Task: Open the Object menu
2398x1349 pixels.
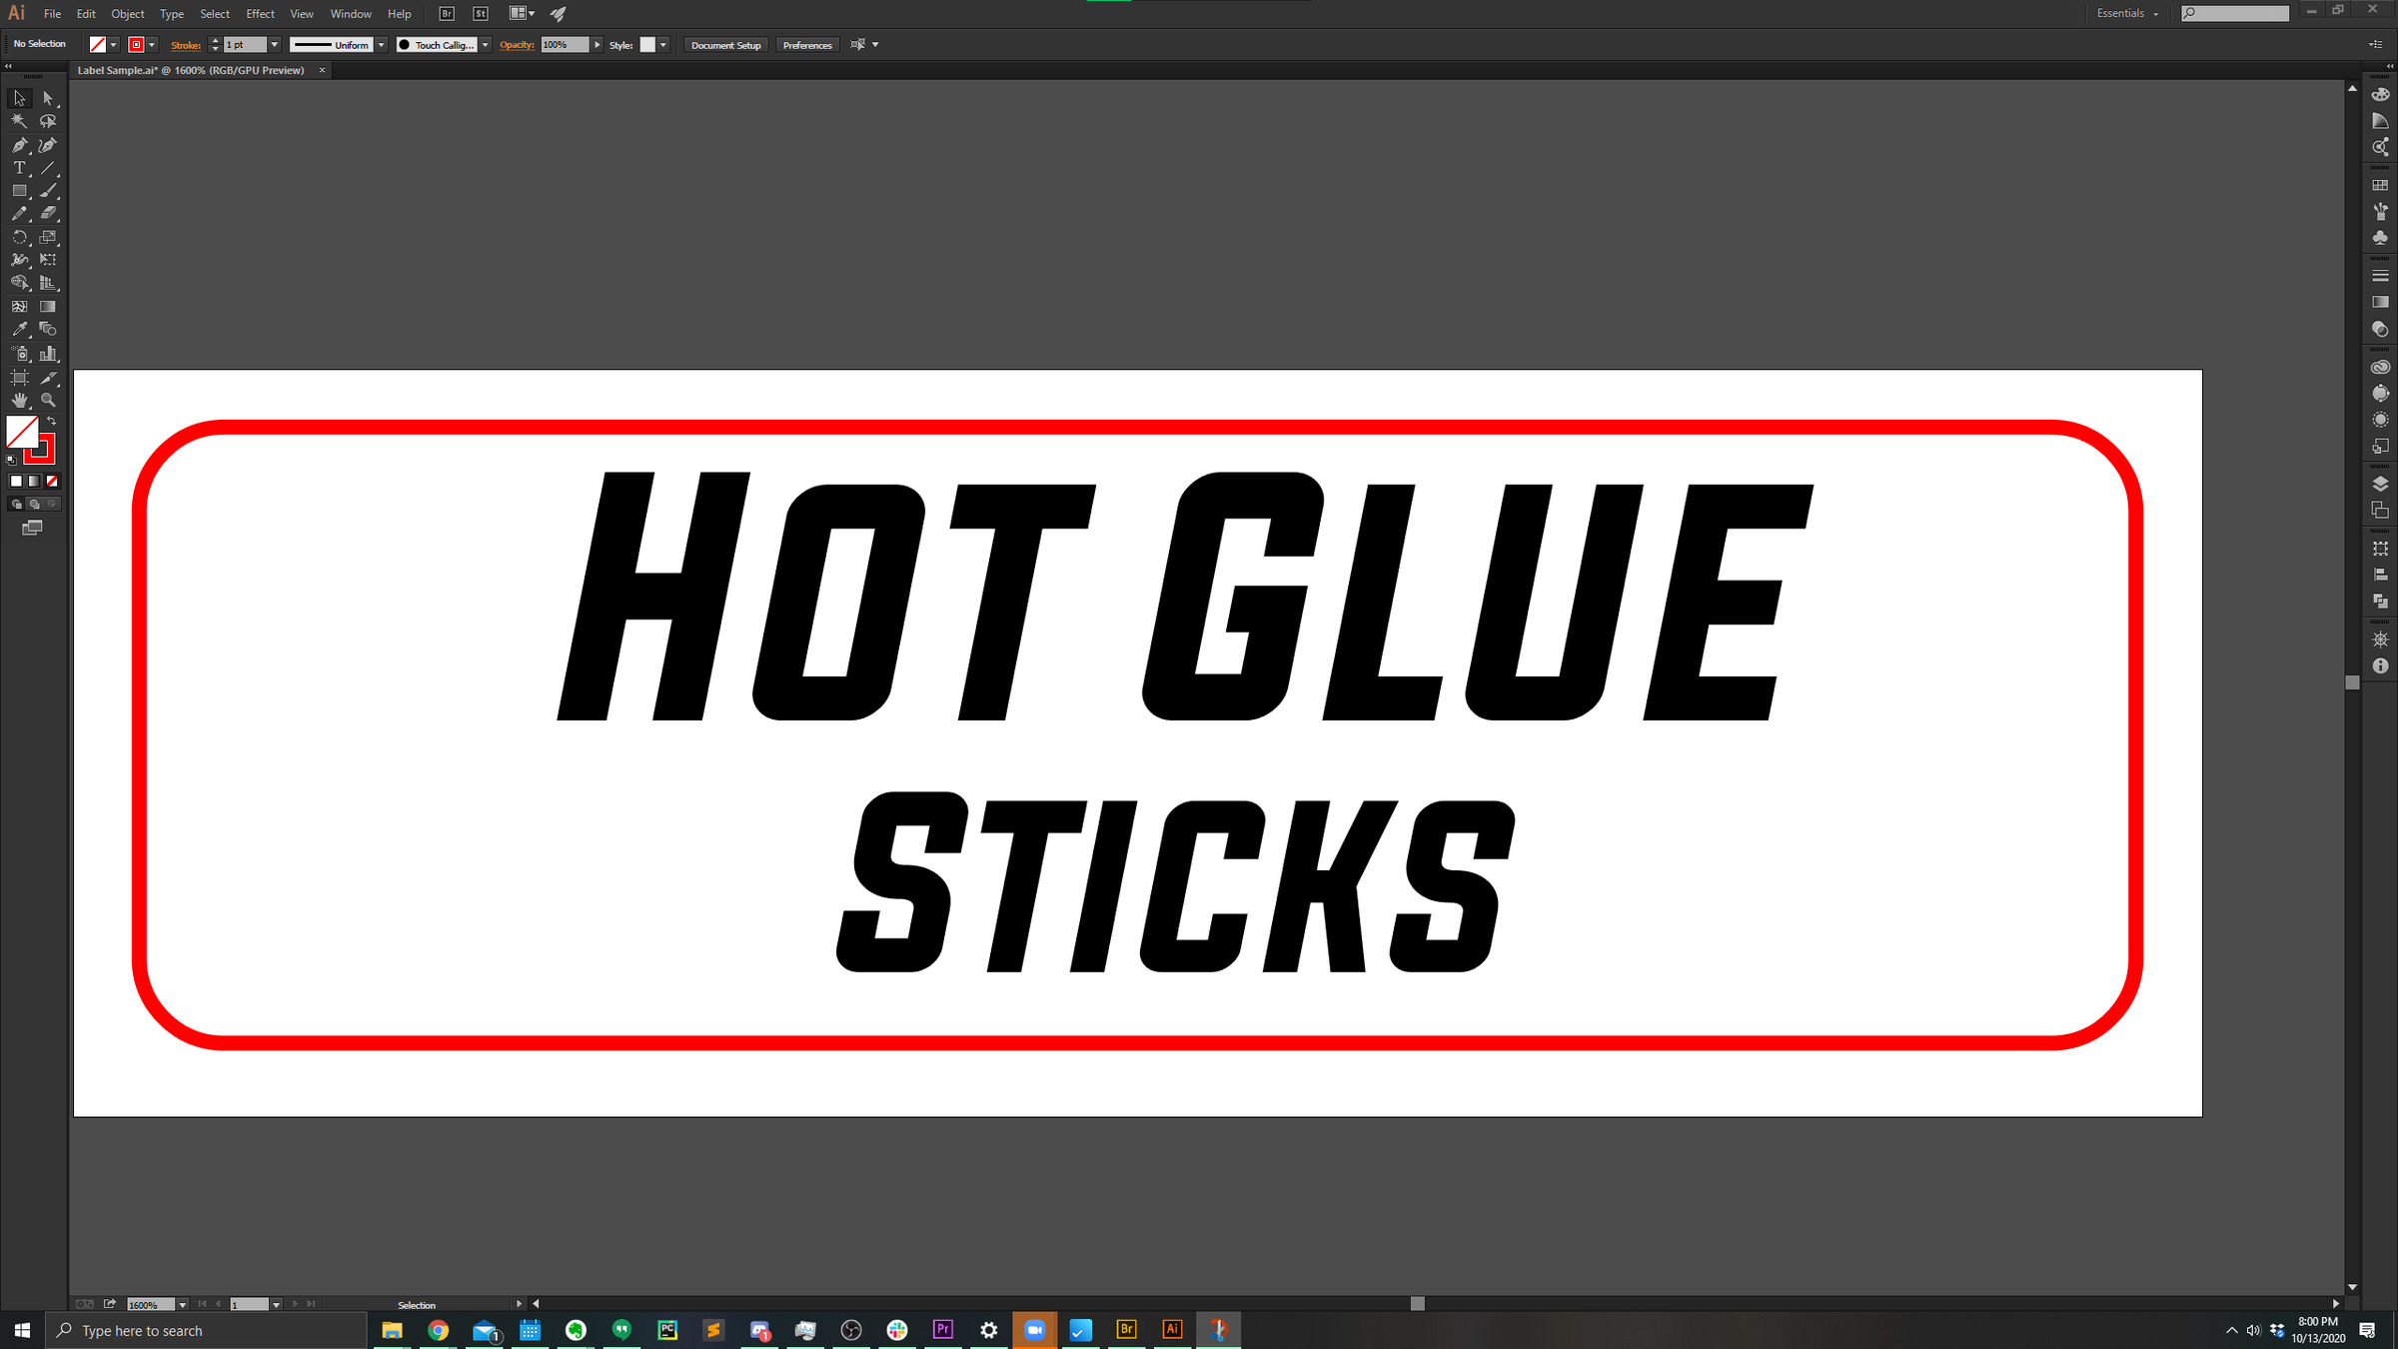Action: 127,14
